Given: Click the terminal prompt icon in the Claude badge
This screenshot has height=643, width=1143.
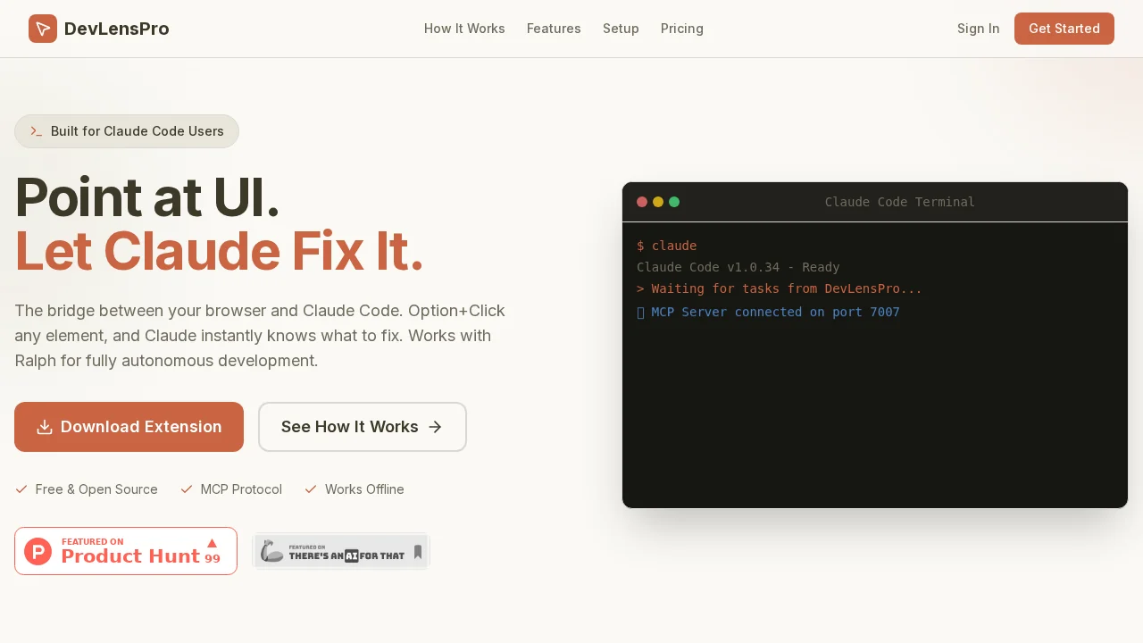Looking at the screenshot, I should 35,131.
